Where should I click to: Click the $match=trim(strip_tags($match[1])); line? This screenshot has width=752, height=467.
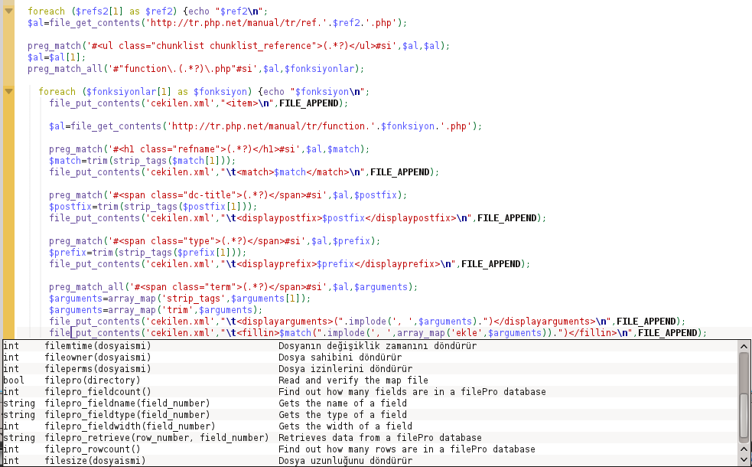pos(142,161)
